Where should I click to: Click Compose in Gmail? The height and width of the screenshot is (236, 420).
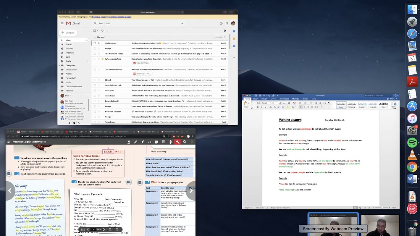click(x=68, y=33)
